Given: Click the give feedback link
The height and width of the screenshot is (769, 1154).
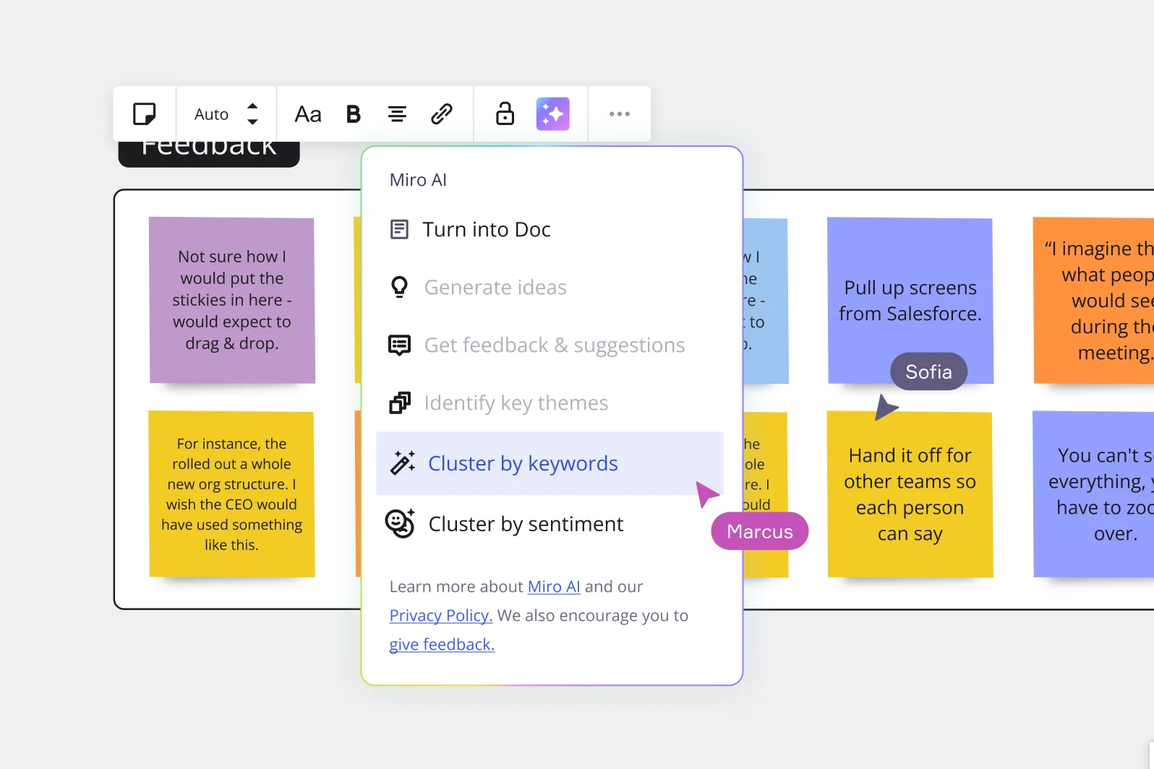Looking at the screenshot, I should coord(442,645).
